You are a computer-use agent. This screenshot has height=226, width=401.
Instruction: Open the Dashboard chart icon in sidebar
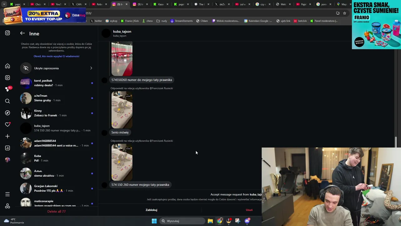tap(8, 148)
